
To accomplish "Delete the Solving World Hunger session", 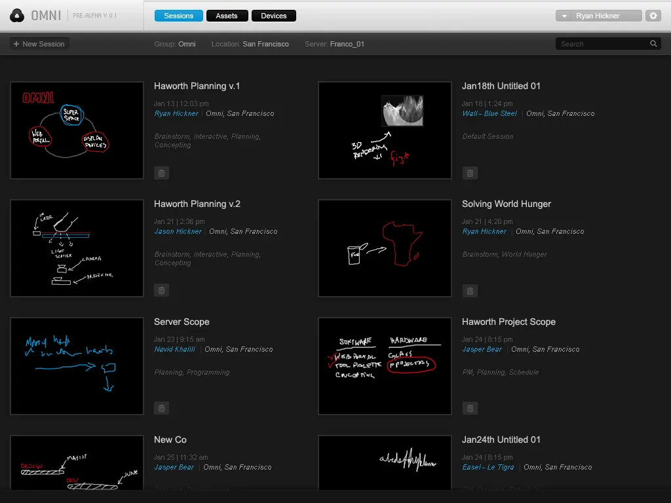I will click(x=470, y=291).
